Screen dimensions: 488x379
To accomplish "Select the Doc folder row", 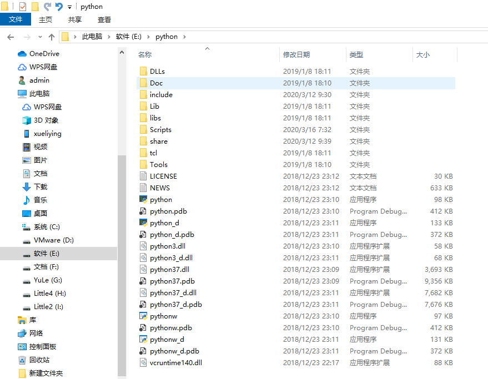I will 296,83.
